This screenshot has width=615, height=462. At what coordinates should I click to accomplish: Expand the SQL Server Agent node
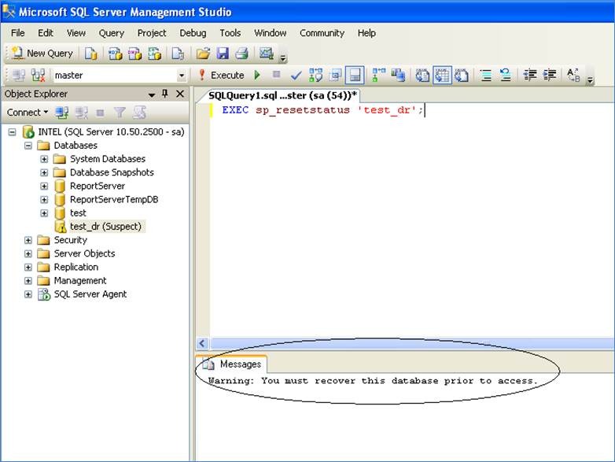pos(28,294)
